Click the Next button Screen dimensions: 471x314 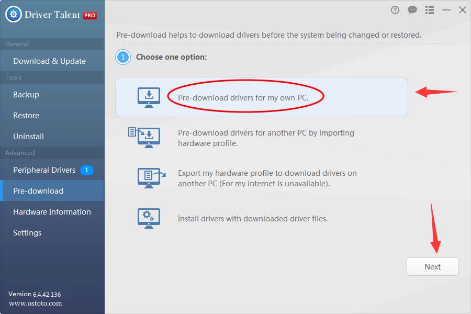tap(433, 266)
